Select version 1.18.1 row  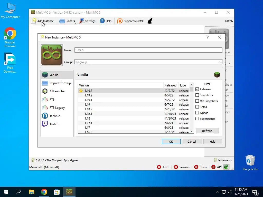(134, 114)
